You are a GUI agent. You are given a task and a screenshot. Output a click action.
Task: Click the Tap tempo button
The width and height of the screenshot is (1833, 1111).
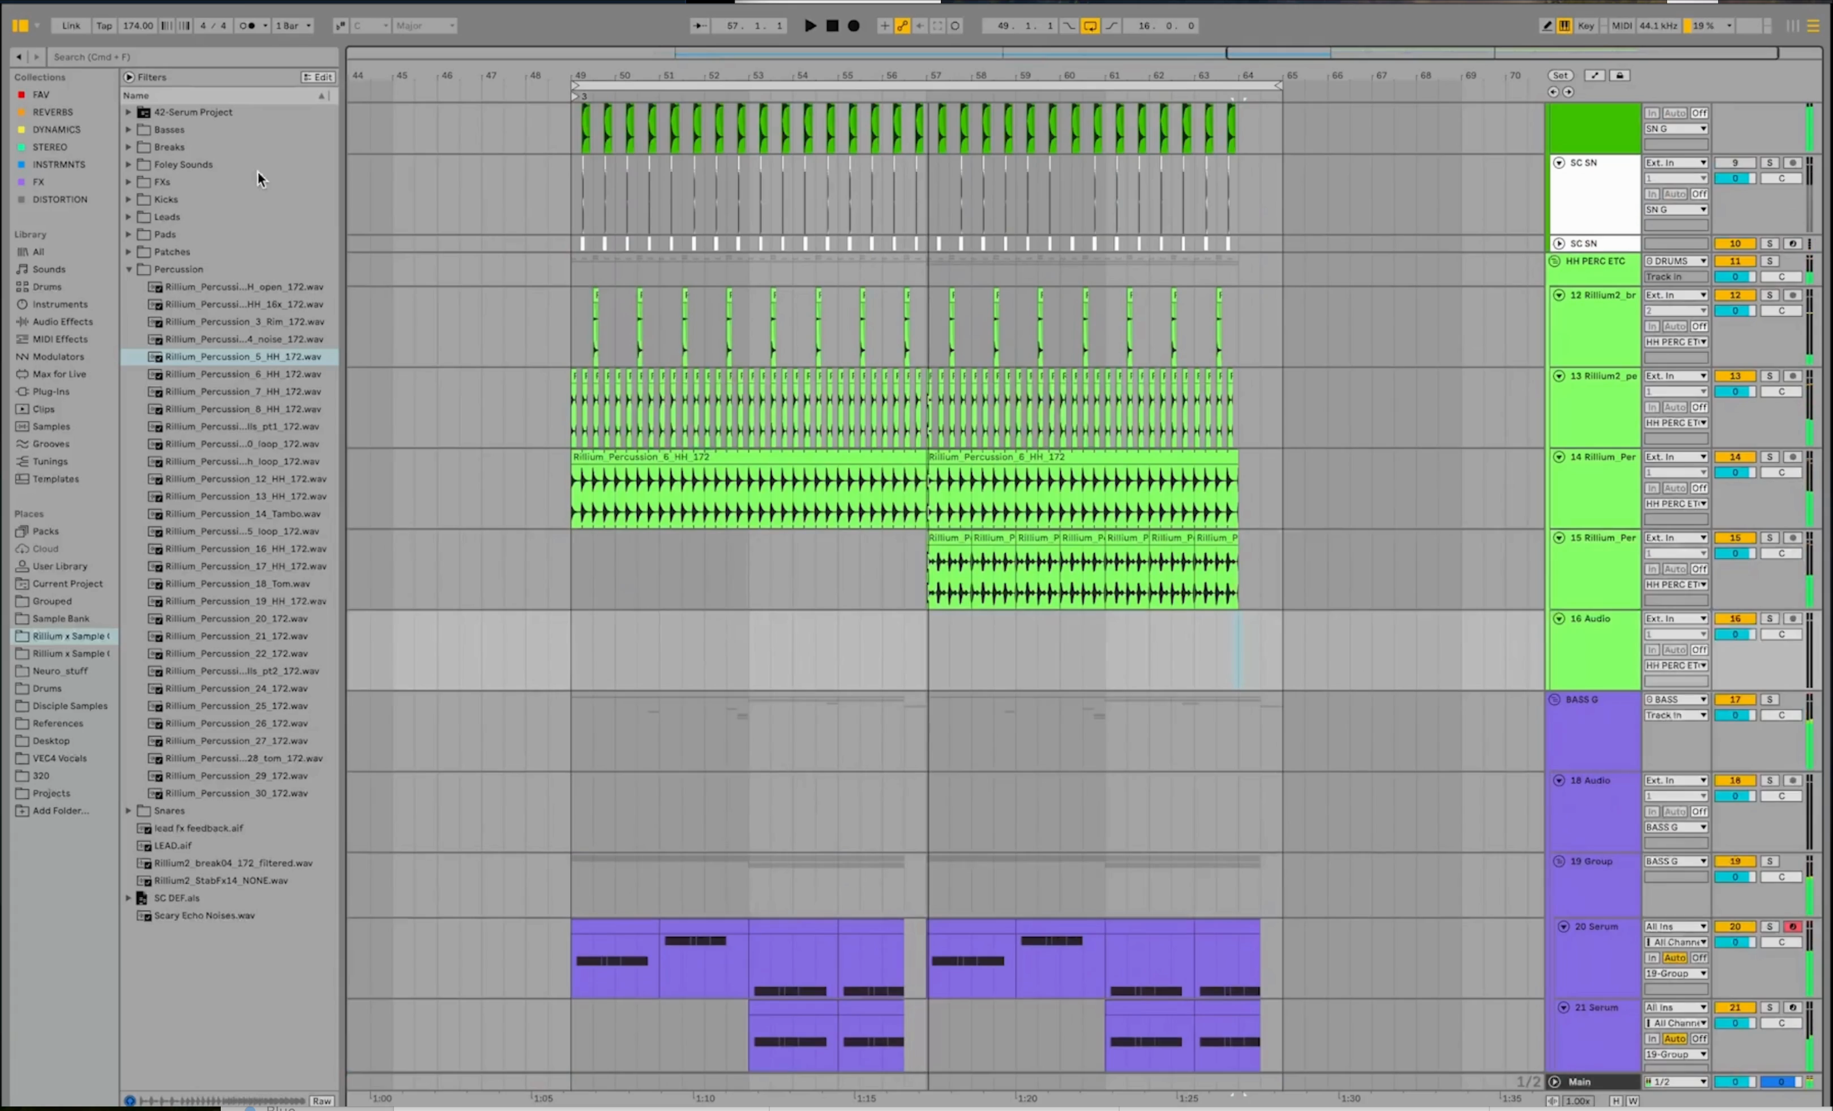[x=104, y=25]
